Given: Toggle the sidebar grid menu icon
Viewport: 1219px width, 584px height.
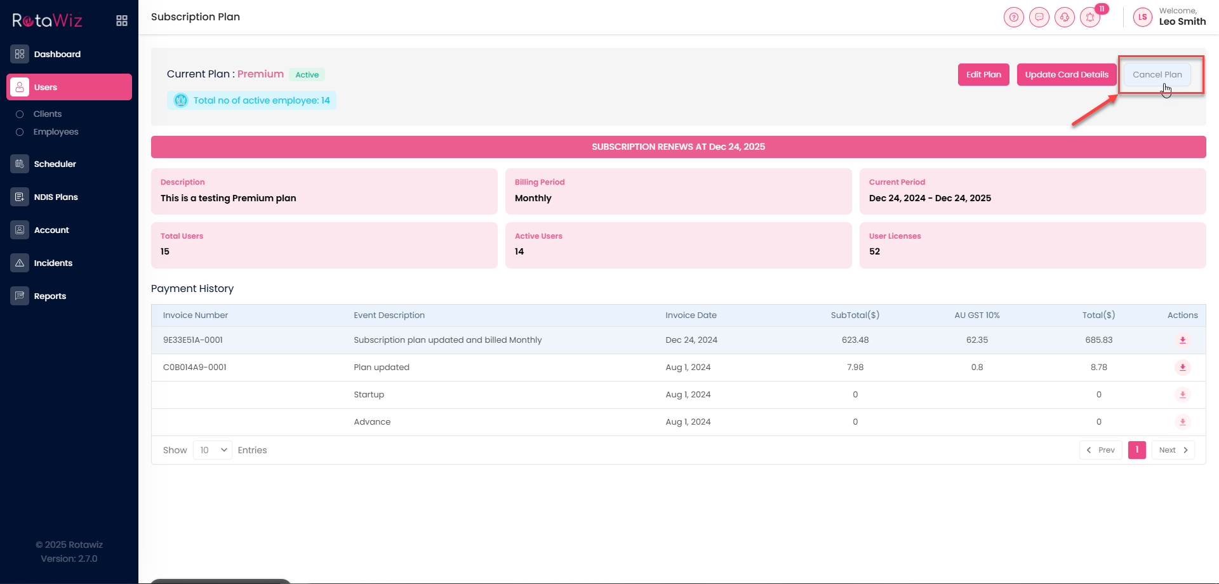Looking at the screenshot, I should (122, 21).
